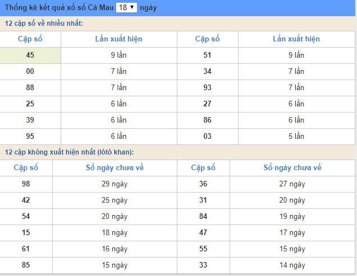Click pair number 03
This screenshot has height=276, width=357.
click(208, 136)
